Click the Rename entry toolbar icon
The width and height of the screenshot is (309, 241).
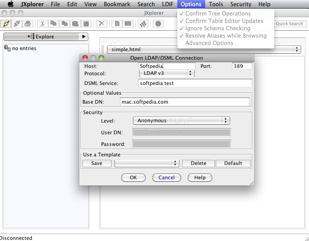[x=128, y=24]
